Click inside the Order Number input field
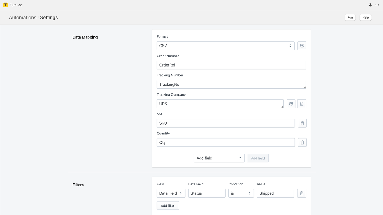The width and height of the screenshot is (383, 215). [x=231, y=65]
